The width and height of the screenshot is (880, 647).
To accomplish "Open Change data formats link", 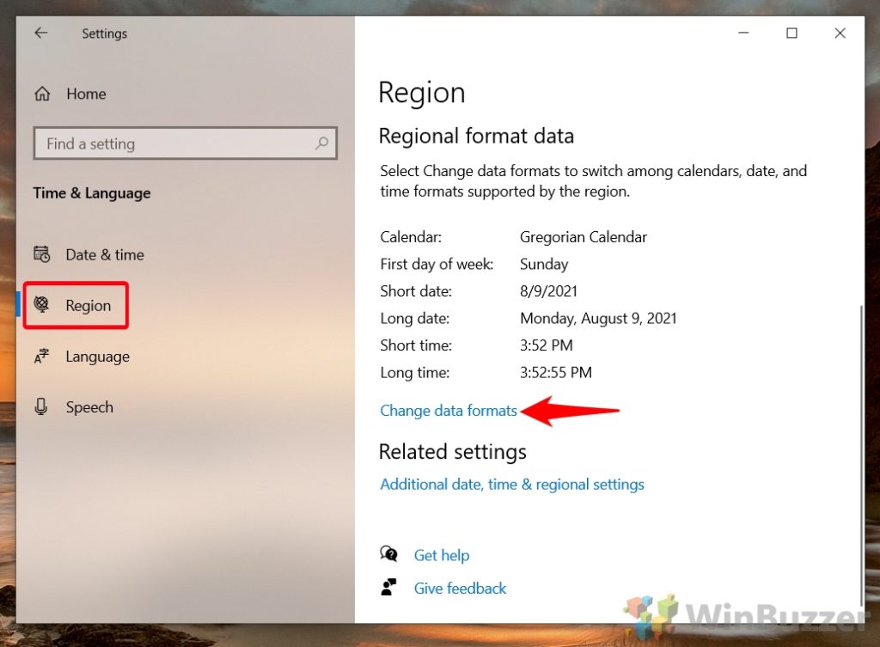I will (449, 411).
